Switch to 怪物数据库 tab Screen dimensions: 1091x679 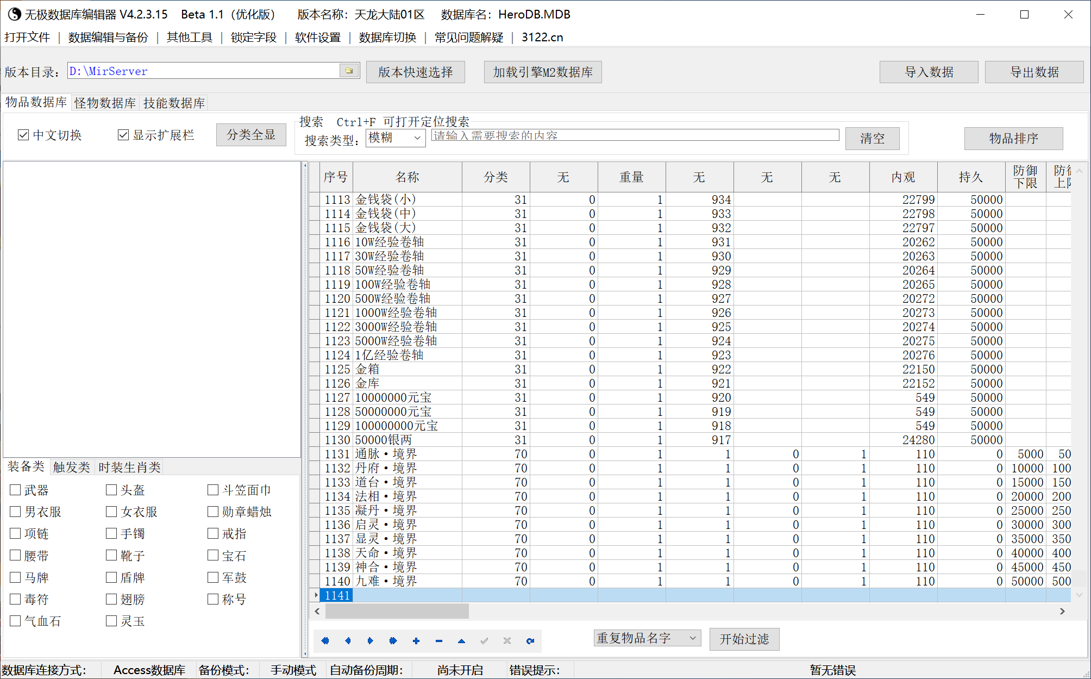[x=105, y=103]
